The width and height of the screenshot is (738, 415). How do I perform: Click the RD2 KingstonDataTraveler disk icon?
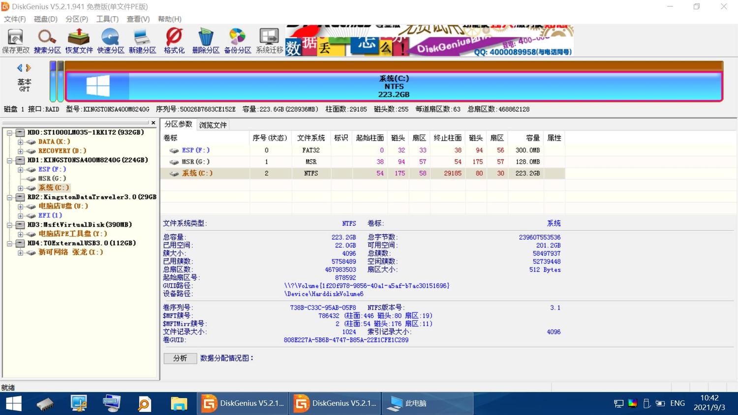pos(20,197)
